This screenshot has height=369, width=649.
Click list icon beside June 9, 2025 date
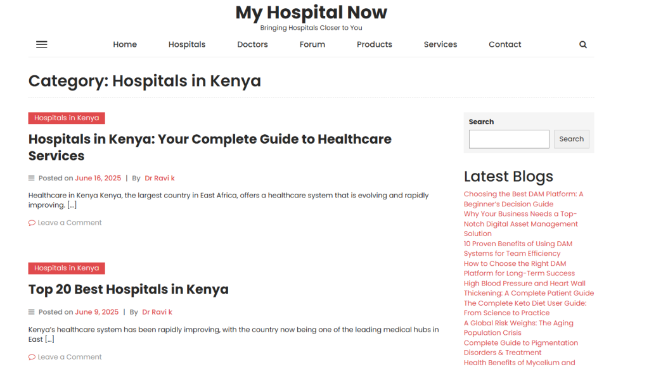pos(32,312)
